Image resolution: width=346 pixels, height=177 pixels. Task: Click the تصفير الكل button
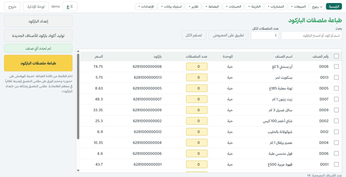194,35
